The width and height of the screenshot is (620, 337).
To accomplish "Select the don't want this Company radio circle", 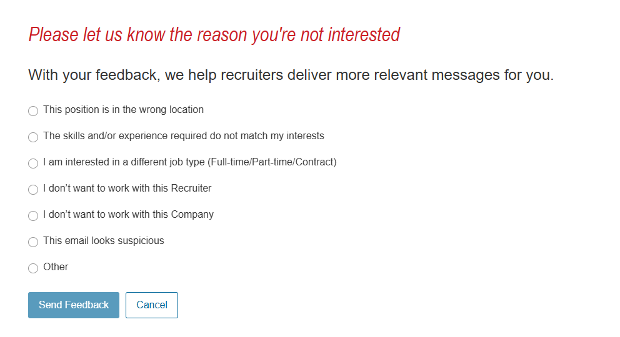I will tap(33, 215).
